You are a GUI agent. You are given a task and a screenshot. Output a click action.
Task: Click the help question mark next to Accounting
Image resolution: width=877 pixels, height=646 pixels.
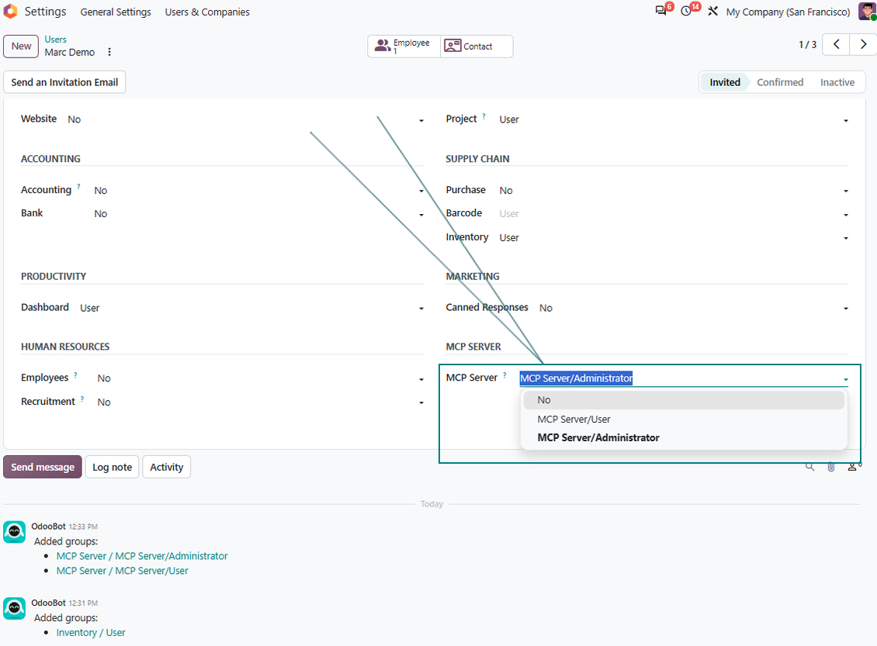pyautogui.click(x=79, y=187)
